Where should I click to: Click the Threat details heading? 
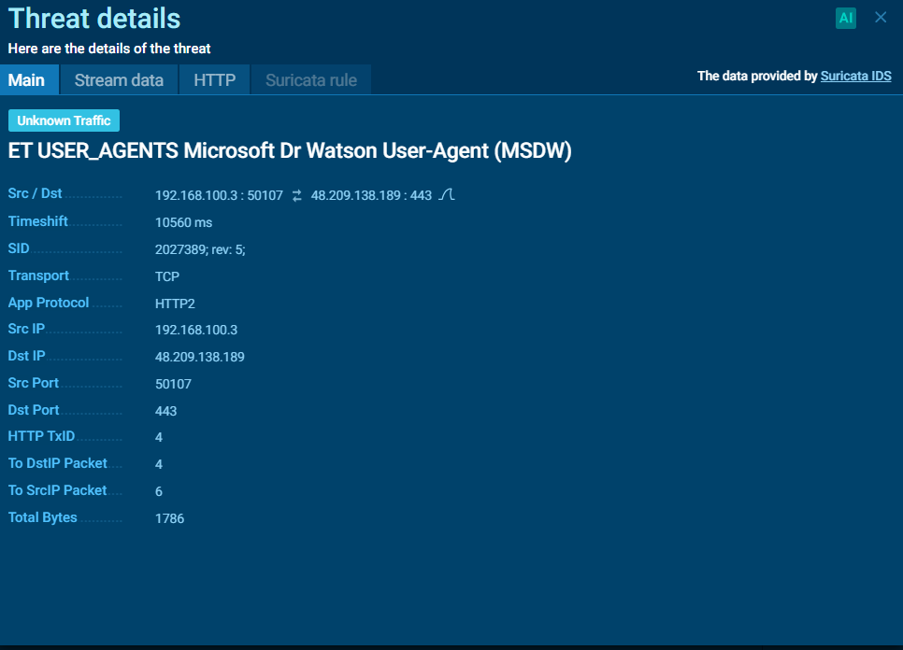[94, 19]
